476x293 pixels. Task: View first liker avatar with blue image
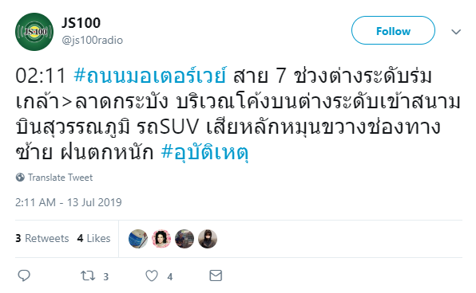pos(138,239)
